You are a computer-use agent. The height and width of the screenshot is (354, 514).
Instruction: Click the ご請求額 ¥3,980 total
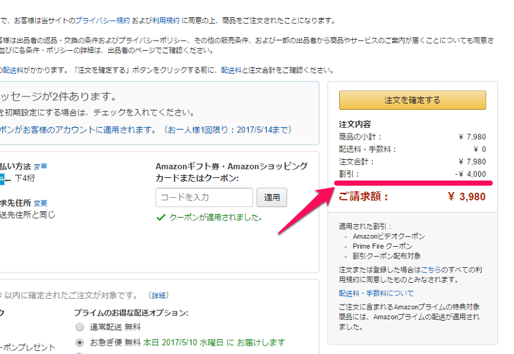click(412, 197)
